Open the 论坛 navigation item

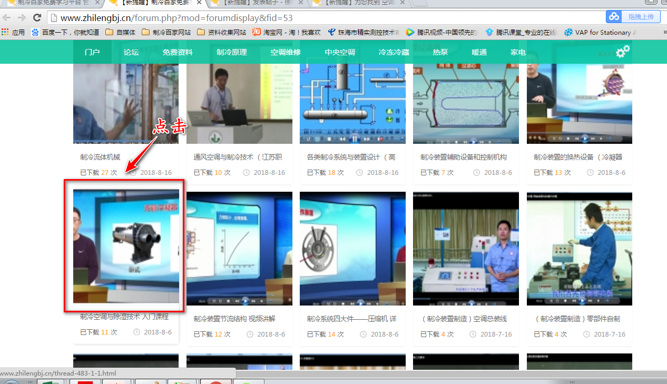[131, 52]
